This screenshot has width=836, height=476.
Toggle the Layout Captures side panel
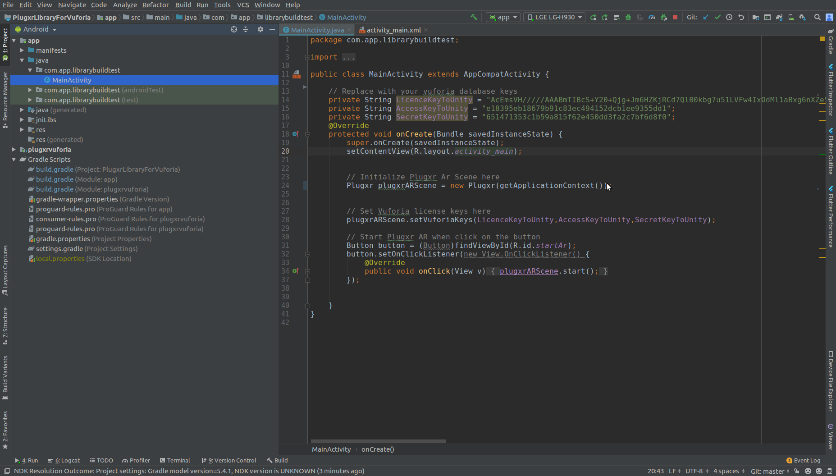(5, 270)
